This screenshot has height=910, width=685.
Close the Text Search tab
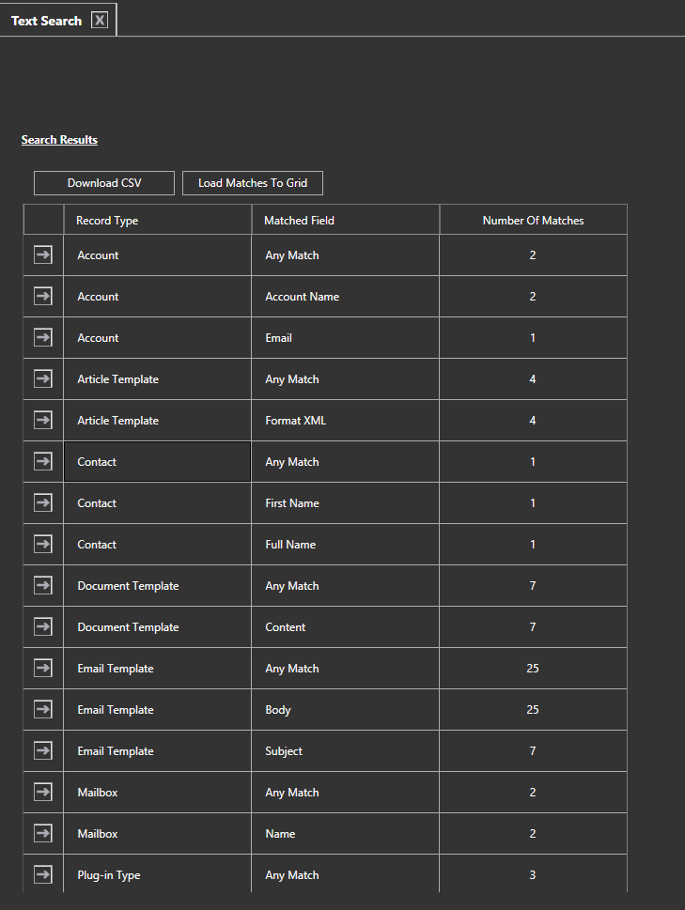100,21
